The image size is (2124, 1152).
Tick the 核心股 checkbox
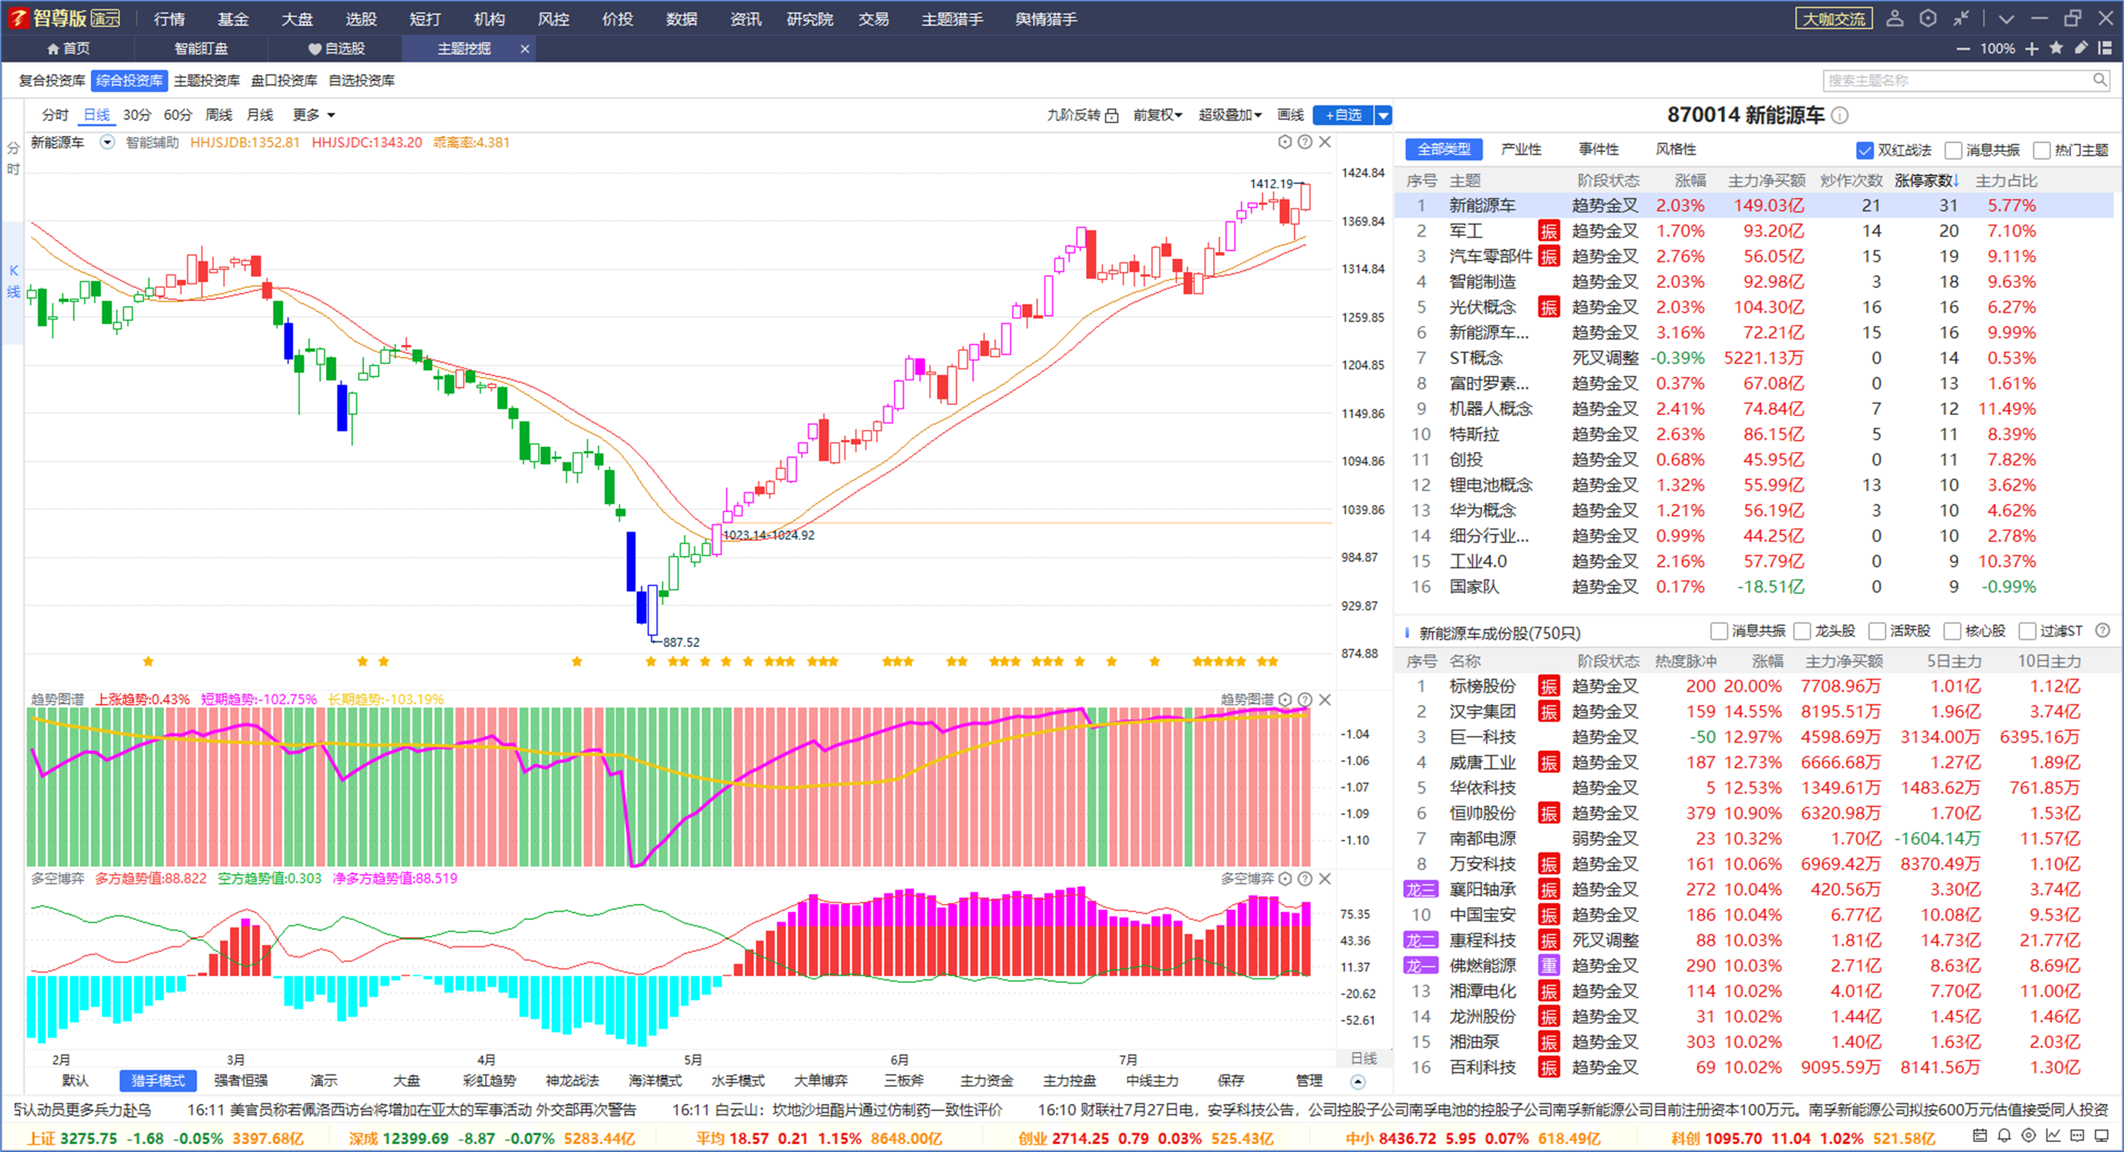tap(1951, 632)
